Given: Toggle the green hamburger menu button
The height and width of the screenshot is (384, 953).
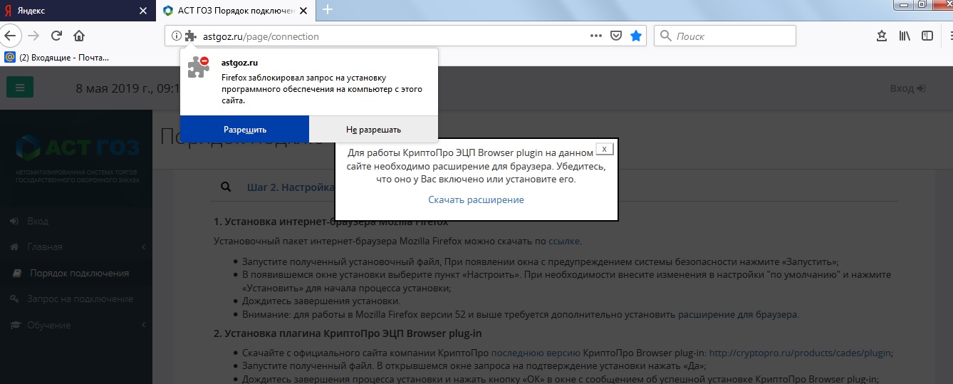Looking at the screenshot, I should tap(19, 88).
